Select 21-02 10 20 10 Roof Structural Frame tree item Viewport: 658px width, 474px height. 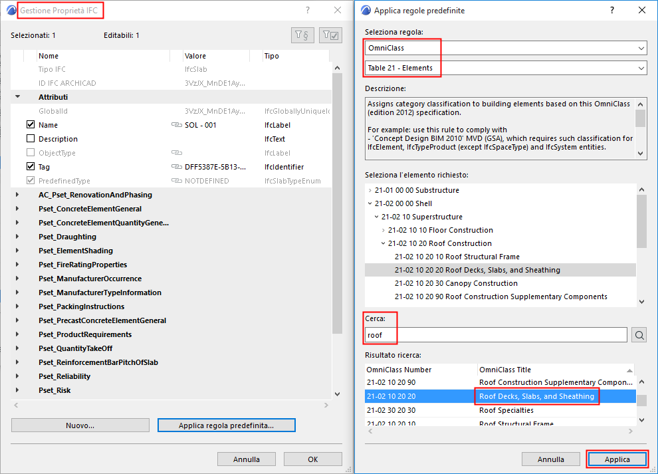[457, 257]
